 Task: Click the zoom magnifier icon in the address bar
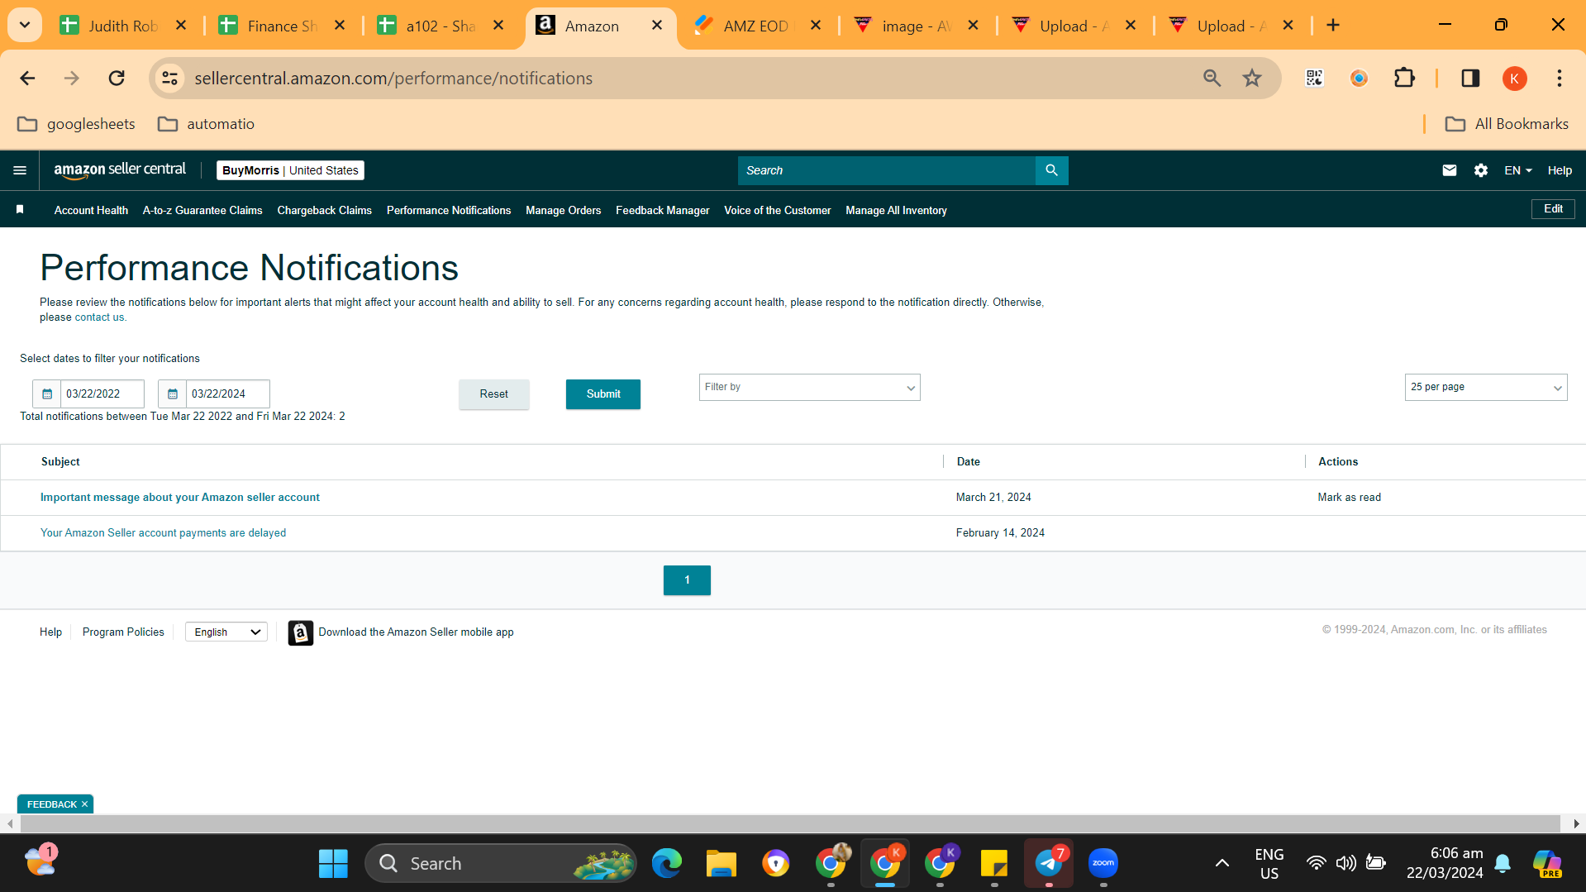[x=1212, y=79]
